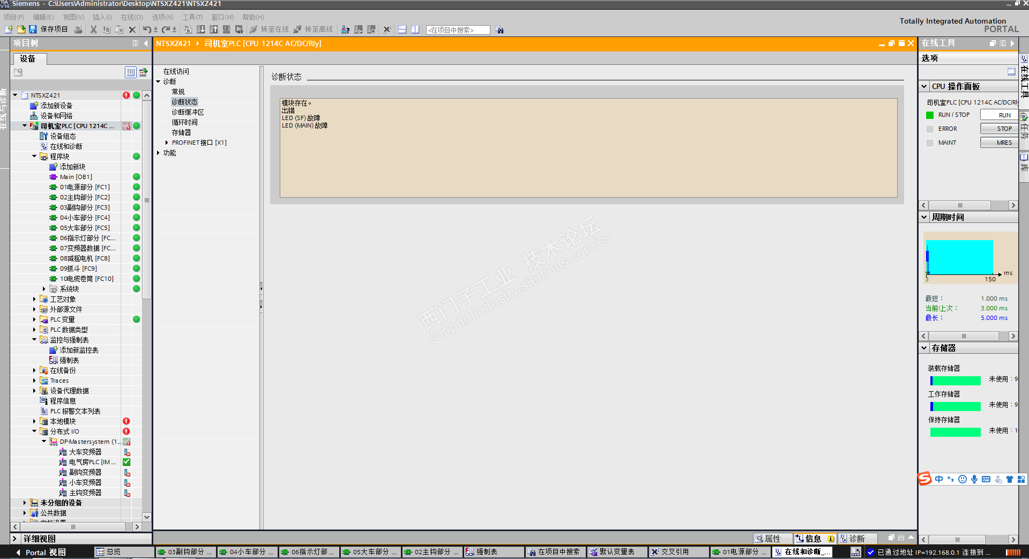Click the MRES memory reset button
Viewport: 1029px width, 559px height.
click(999, 143)
